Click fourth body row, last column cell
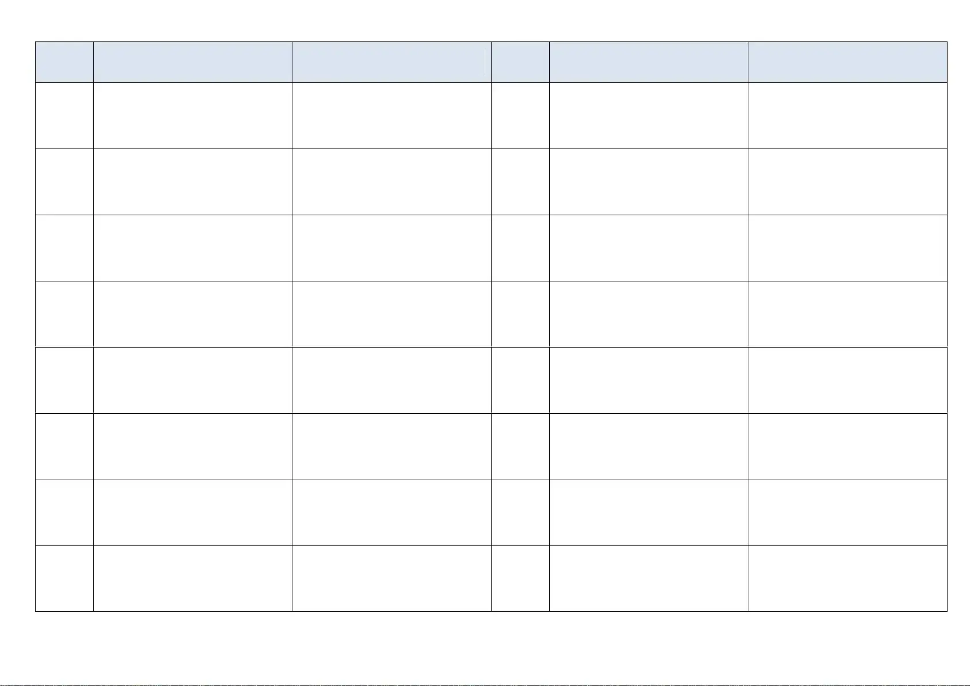 click(x=847, y=314)
